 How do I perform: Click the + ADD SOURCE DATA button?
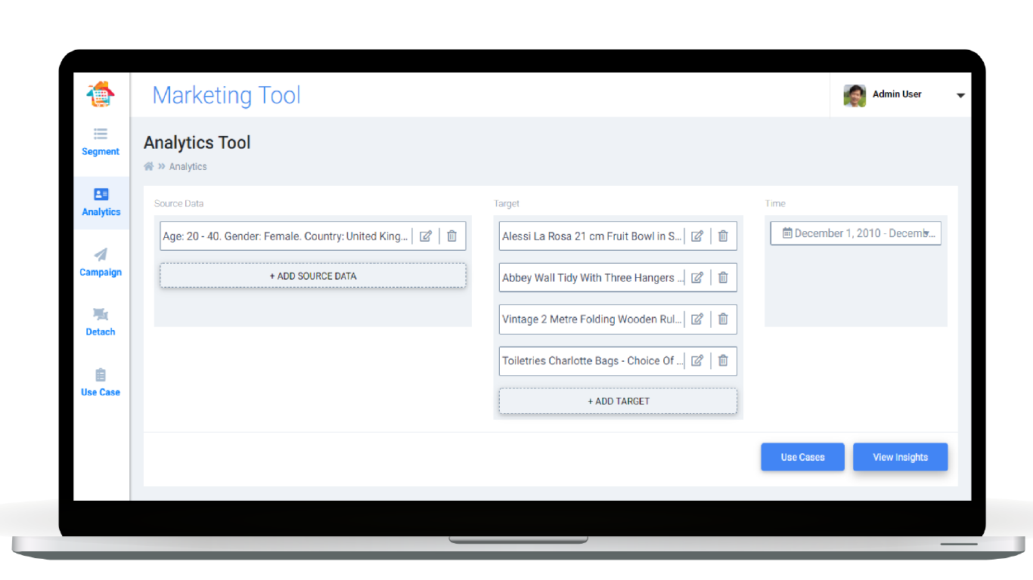click(x=313, y=276)
